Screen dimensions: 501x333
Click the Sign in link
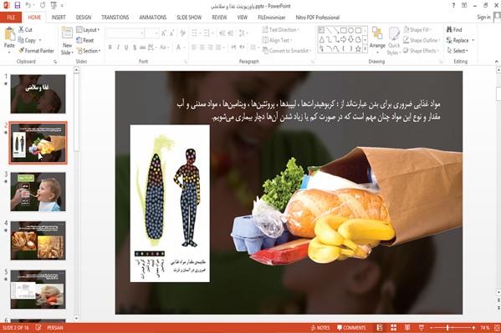[483, 18]
